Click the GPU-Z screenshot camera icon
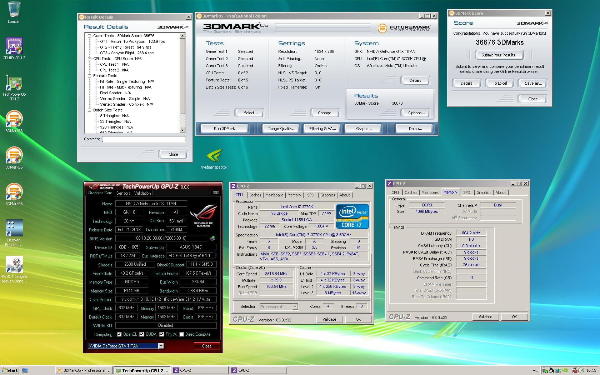 (x=215, y=192)
